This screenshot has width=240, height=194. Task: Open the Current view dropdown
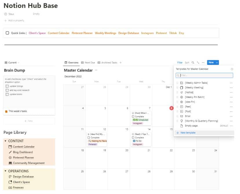pos(12,63)
